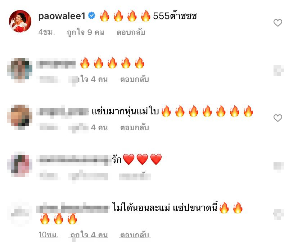This screenshot has width=298, height=250.
Task: View the 9 likes on paowalee1's comment
Action: [x=86, y=32]
